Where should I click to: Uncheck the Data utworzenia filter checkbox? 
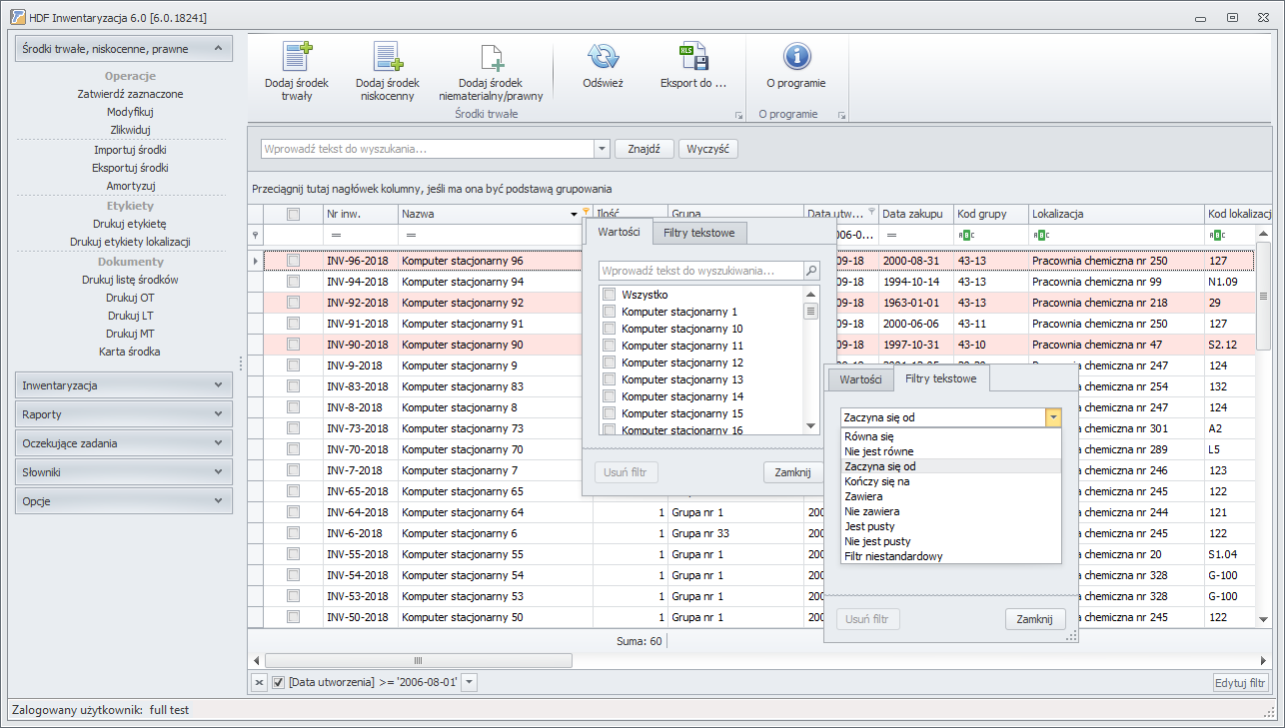point(279,682)
